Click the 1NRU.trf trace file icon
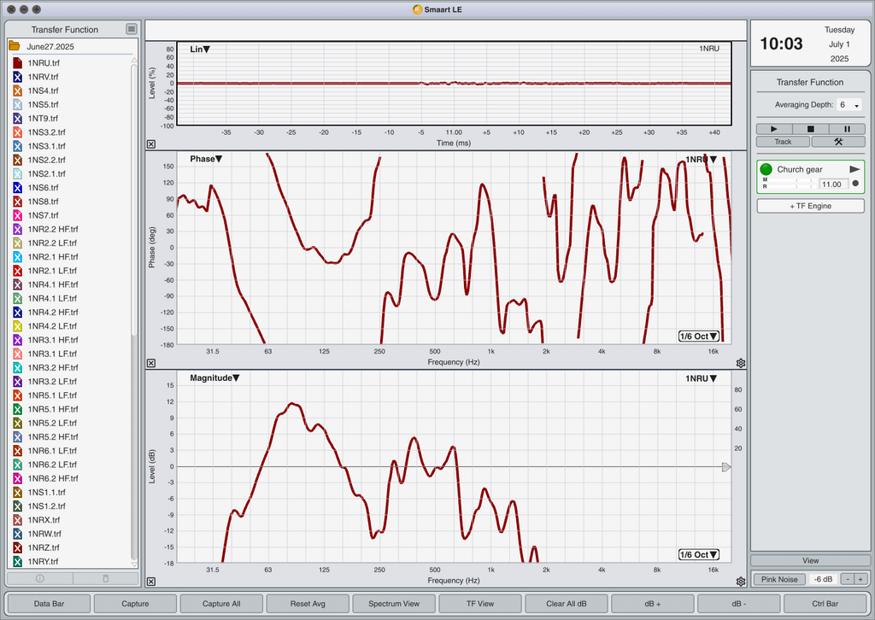 coord(17,63)
